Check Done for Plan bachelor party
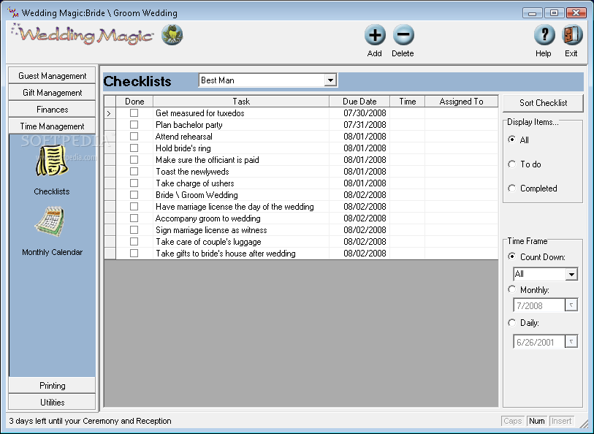594x434 pixels. tap(134, 125)
